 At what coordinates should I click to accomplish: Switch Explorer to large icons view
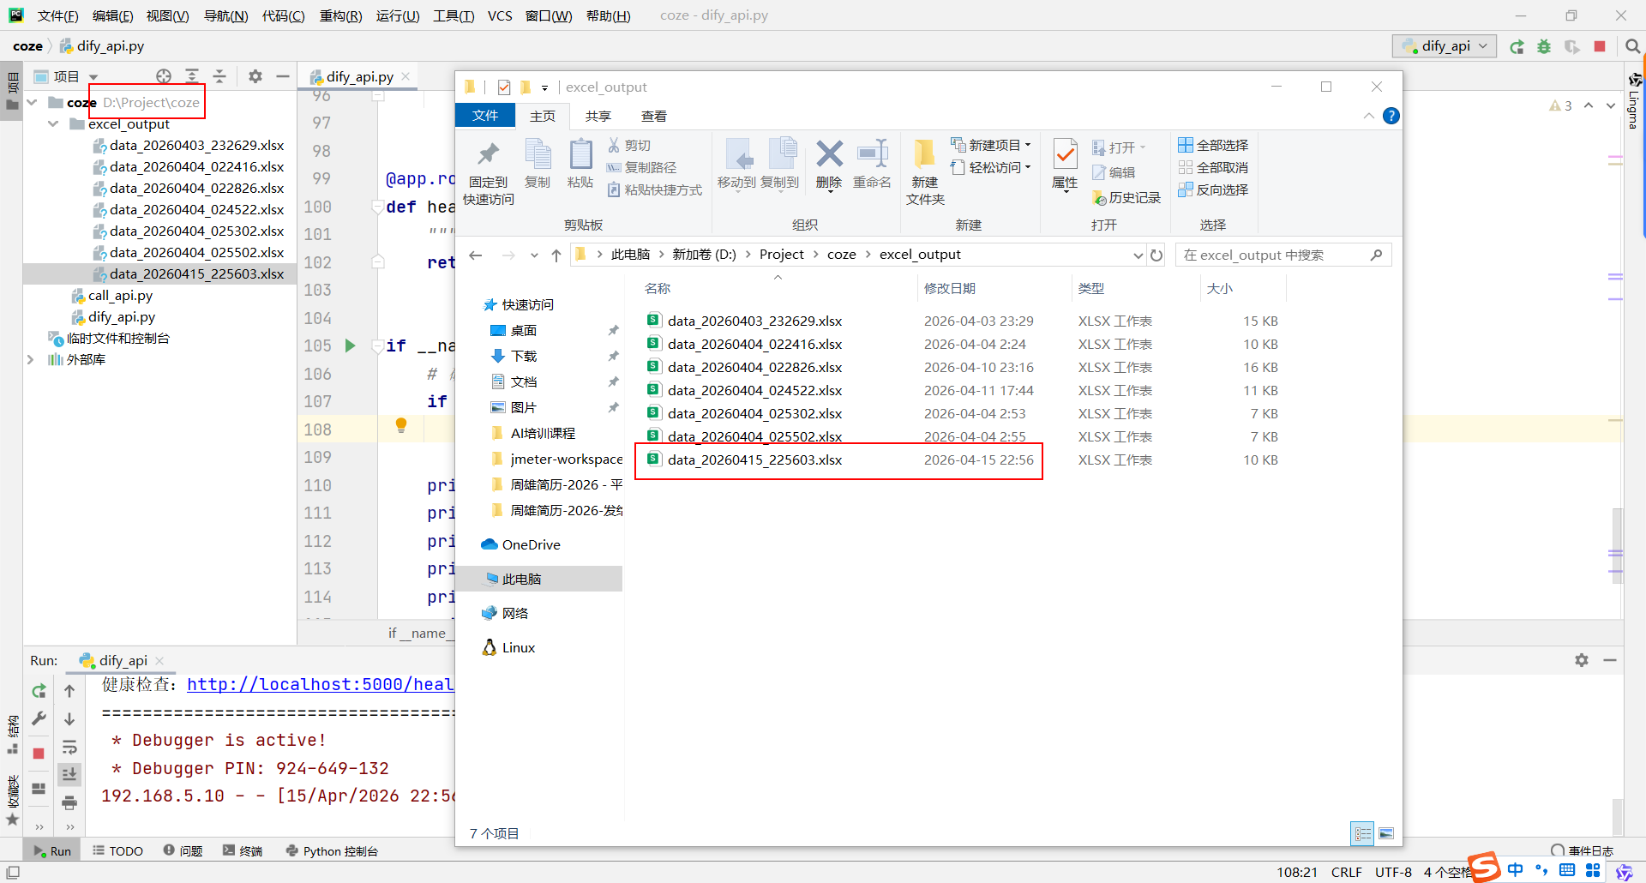click(1386, 833)
